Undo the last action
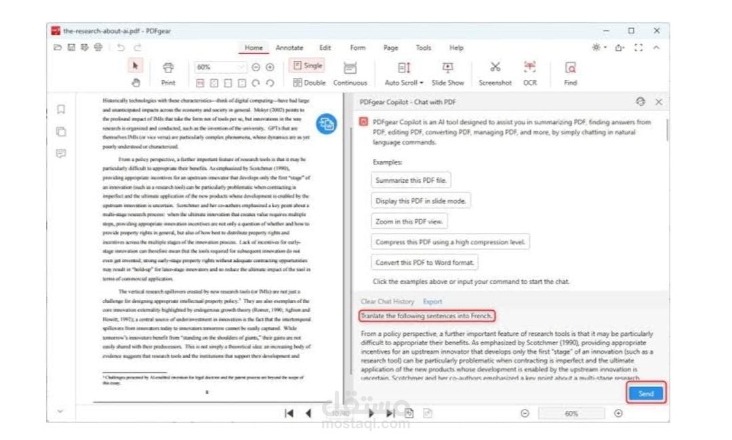The width and height of the screenshot is (732, 440). point(121,47)
